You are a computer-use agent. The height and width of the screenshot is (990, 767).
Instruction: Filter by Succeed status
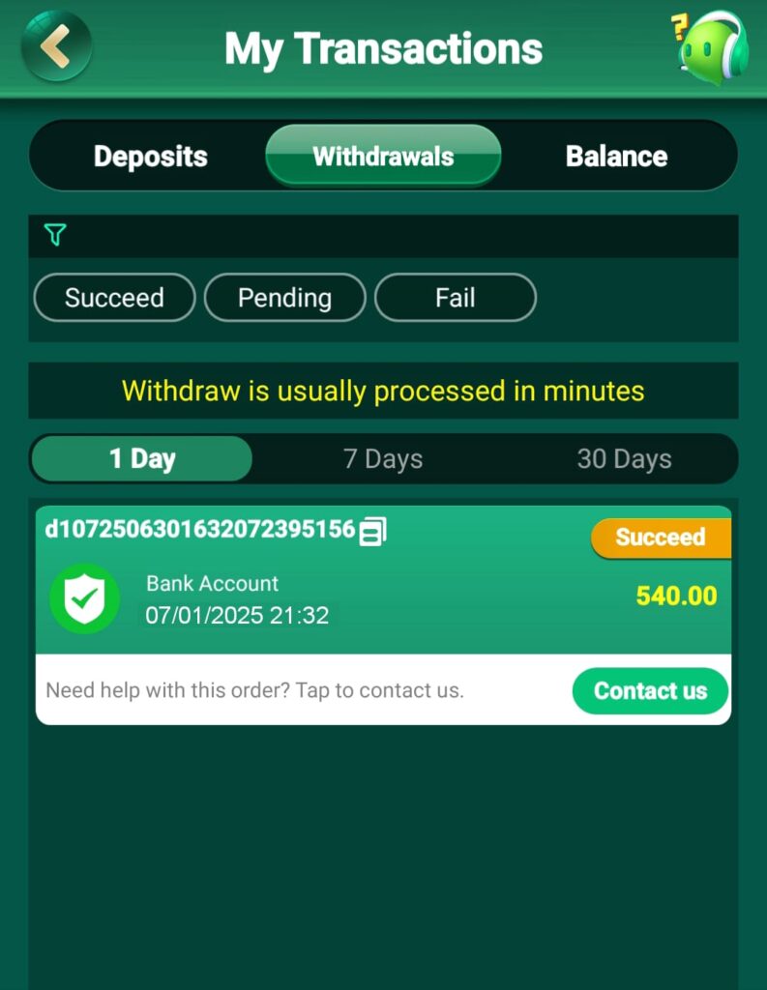coord(114,298)
